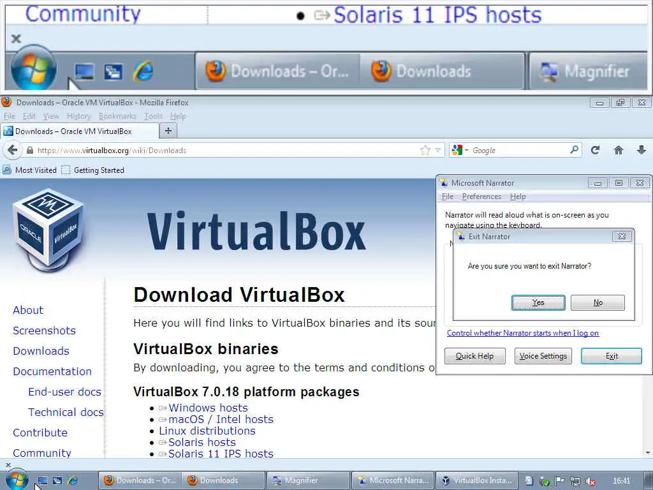Screen dimensions: 653x490
Task: Open the About sidebar link
Action: 28,310
